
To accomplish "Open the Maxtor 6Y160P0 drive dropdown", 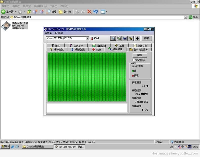I will [x=87, y=38].
